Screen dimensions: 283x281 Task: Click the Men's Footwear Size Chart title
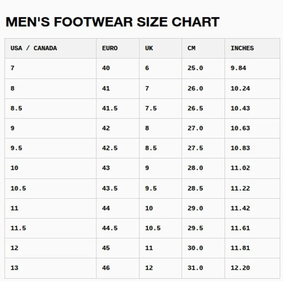(x=112, y=22)
